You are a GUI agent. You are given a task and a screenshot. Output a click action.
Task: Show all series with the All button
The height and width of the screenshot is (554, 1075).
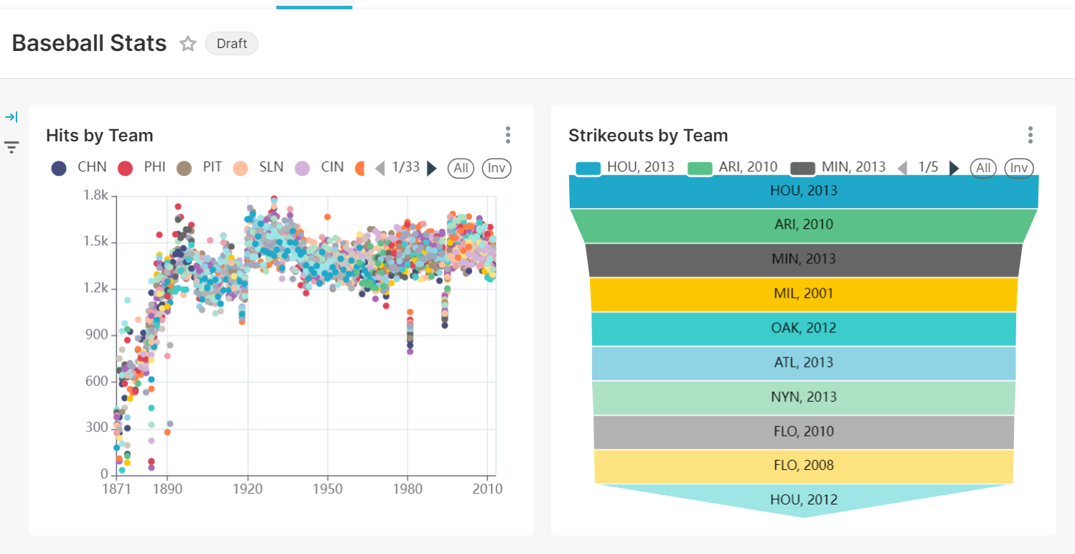click(x=461, y=168)
